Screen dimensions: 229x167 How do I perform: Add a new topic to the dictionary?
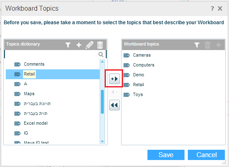pos(79,45)
